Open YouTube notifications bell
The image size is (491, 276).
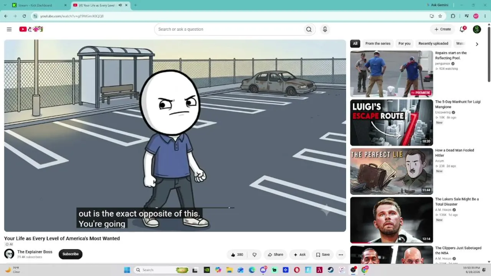tap(463, 29)
